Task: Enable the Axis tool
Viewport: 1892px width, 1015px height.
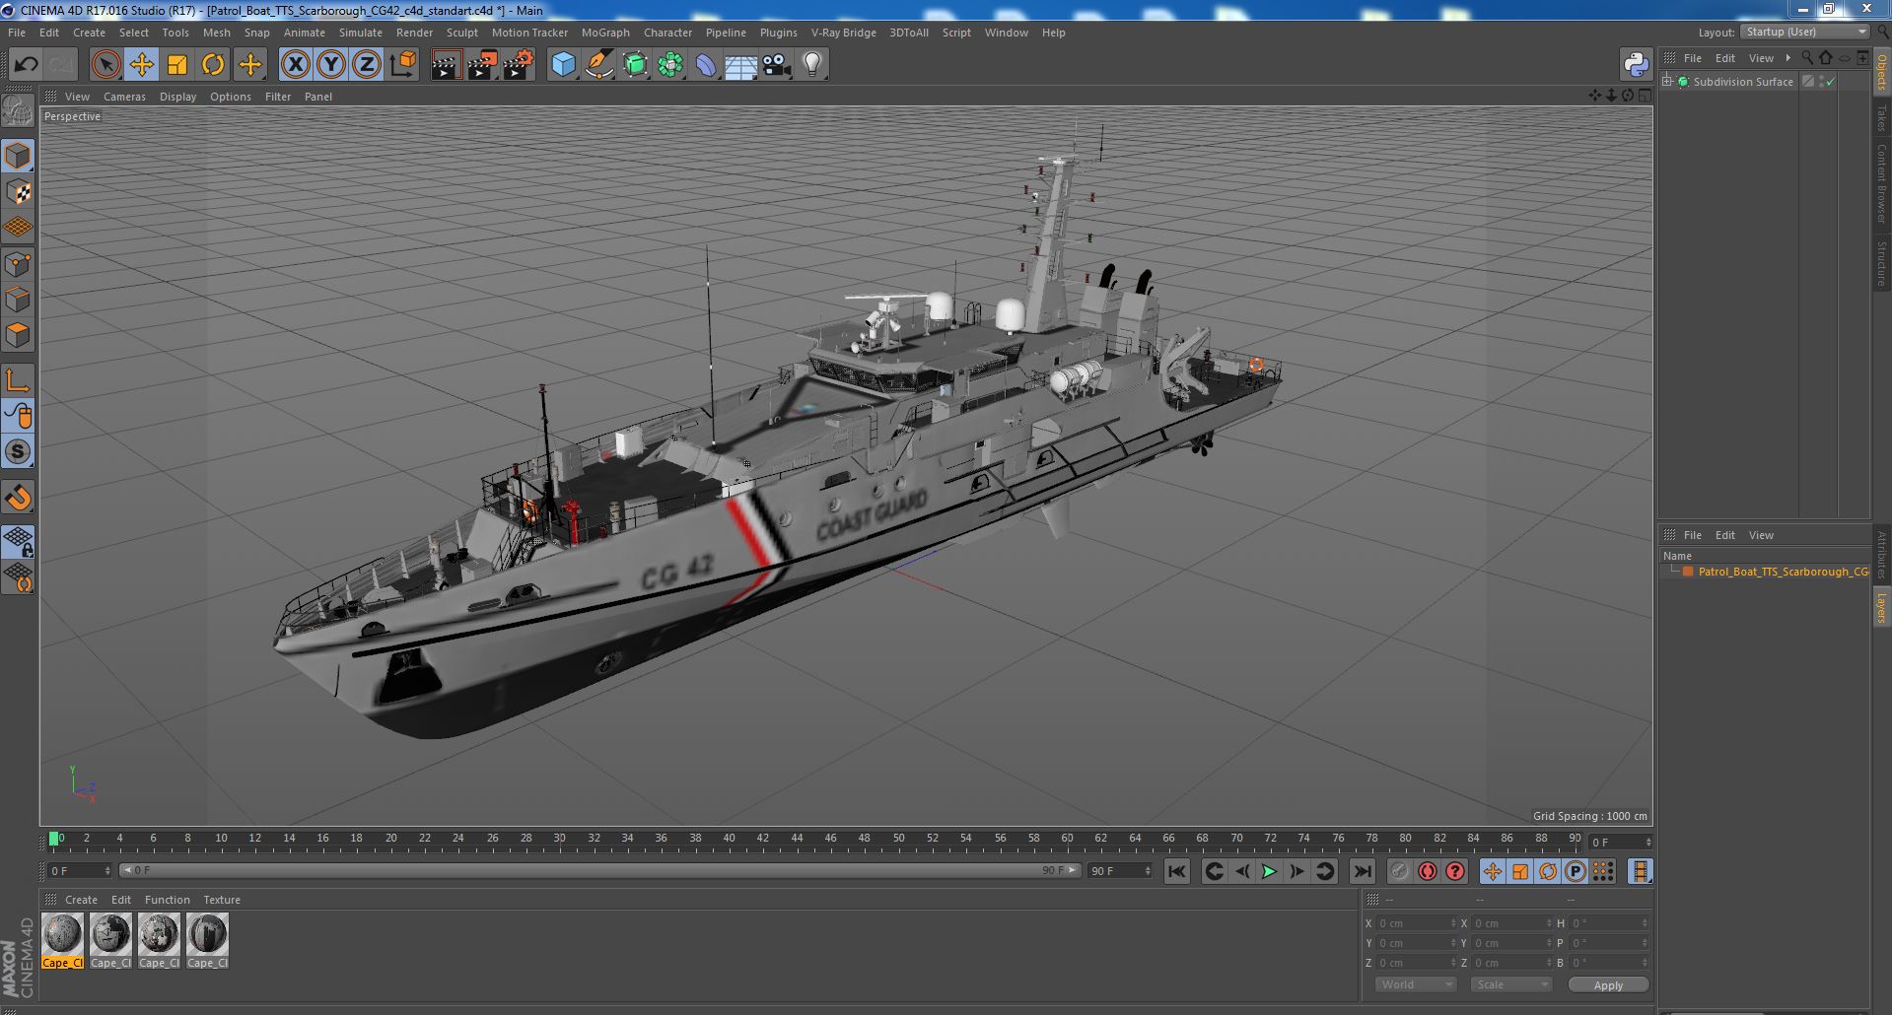Action: pos(18,380)
